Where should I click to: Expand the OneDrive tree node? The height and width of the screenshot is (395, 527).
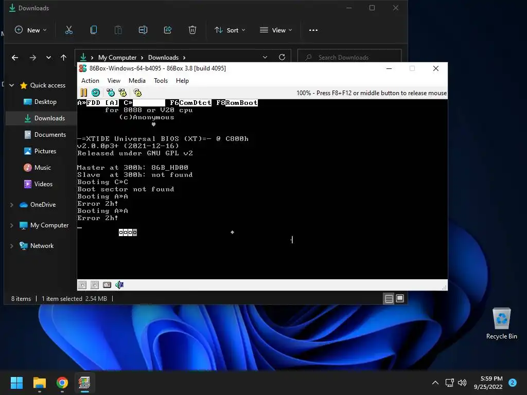pyautogui.click(x=12, y=205)
